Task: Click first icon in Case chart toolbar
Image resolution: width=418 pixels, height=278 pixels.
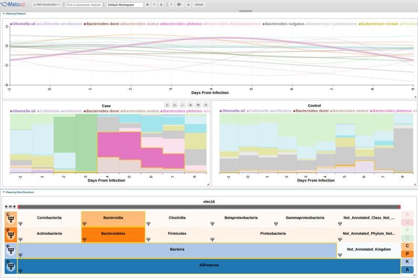Action: [x=167, y=105]
